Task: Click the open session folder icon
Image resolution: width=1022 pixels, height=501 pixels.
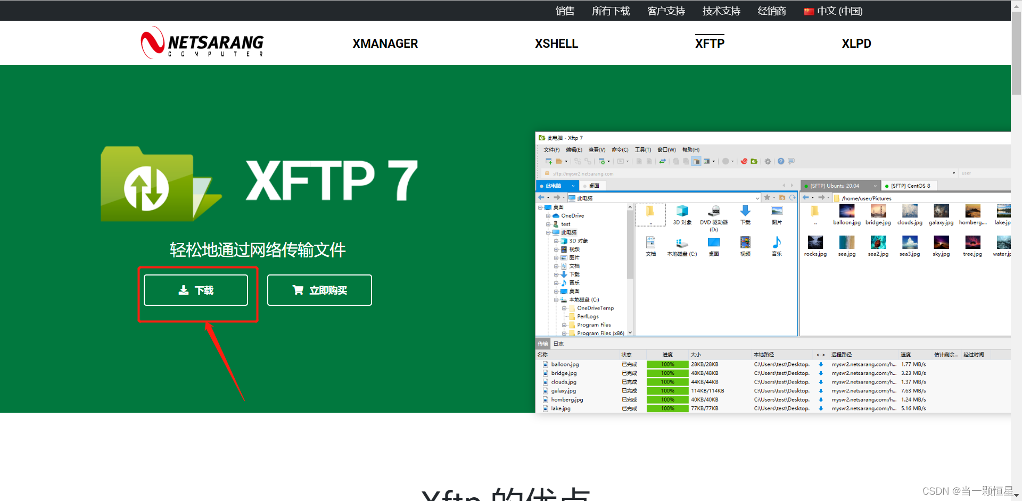Action: coord(559,161)
